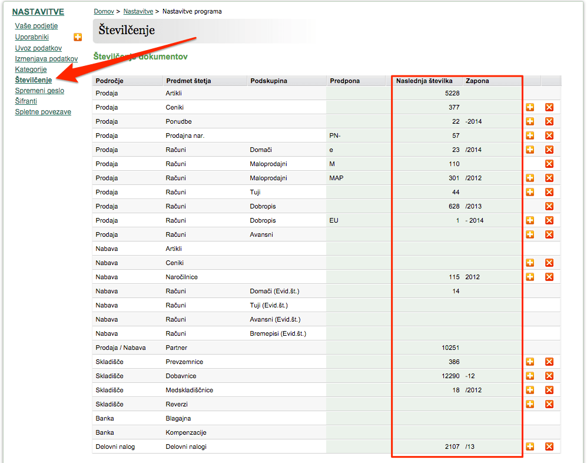Open Spremeni geslo page
The width and height of the screenshot is (587, 463).
[x=39, y=91]
